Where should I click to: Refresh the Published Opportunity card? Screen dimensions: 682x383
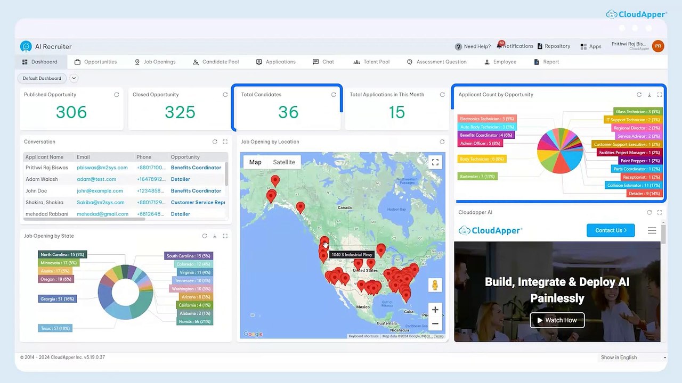pos(116,95)
